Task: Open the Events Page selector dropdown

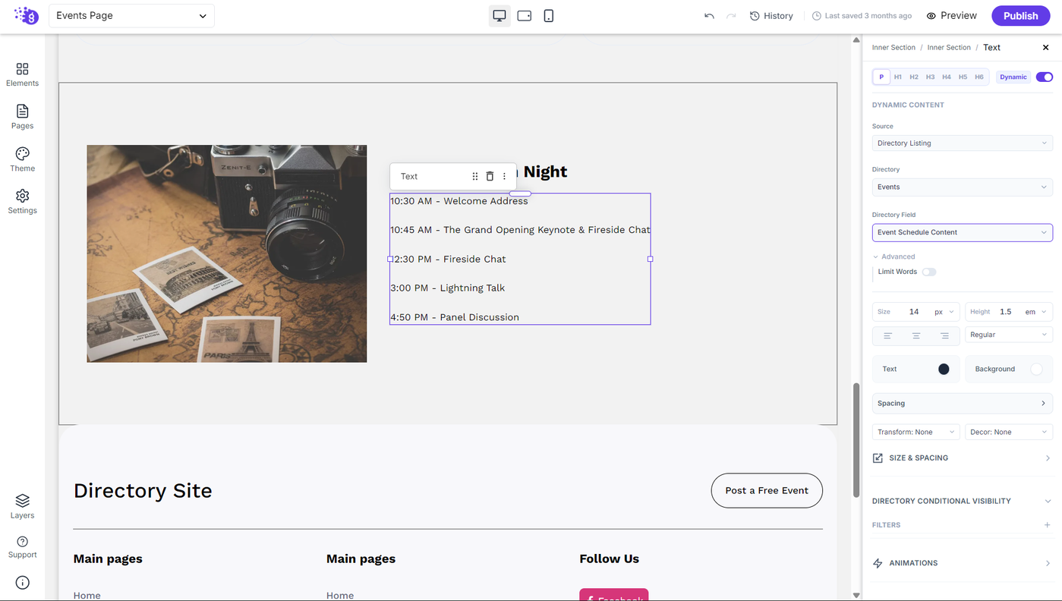Action: coord(131,16)
